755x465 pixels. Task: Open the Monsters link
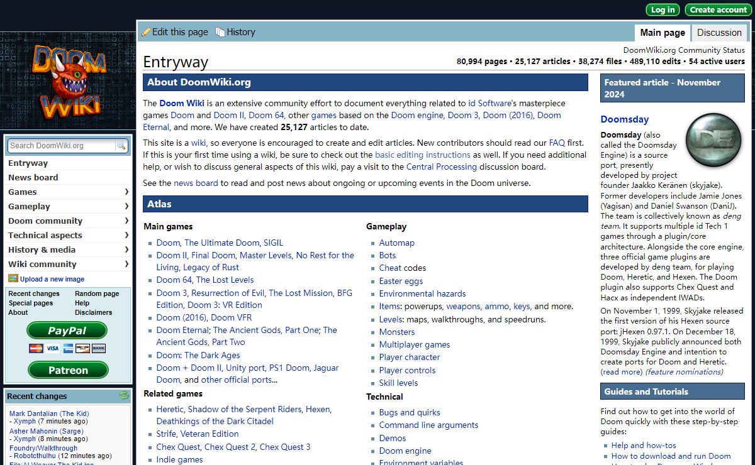click(x=397, y=332)
